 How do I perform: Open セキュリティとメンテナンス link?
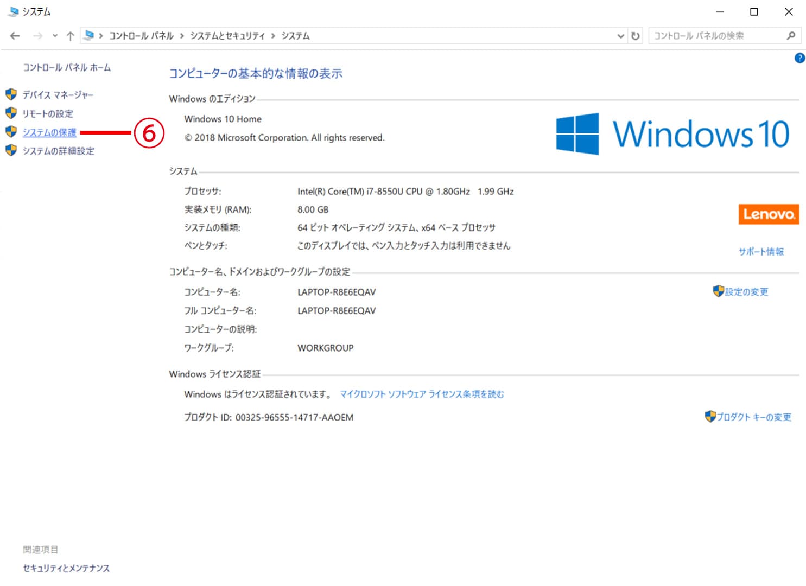tap(66, 568)
